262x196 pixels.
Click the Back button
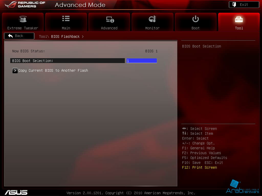pyautogui.click(x=19, y=36)
